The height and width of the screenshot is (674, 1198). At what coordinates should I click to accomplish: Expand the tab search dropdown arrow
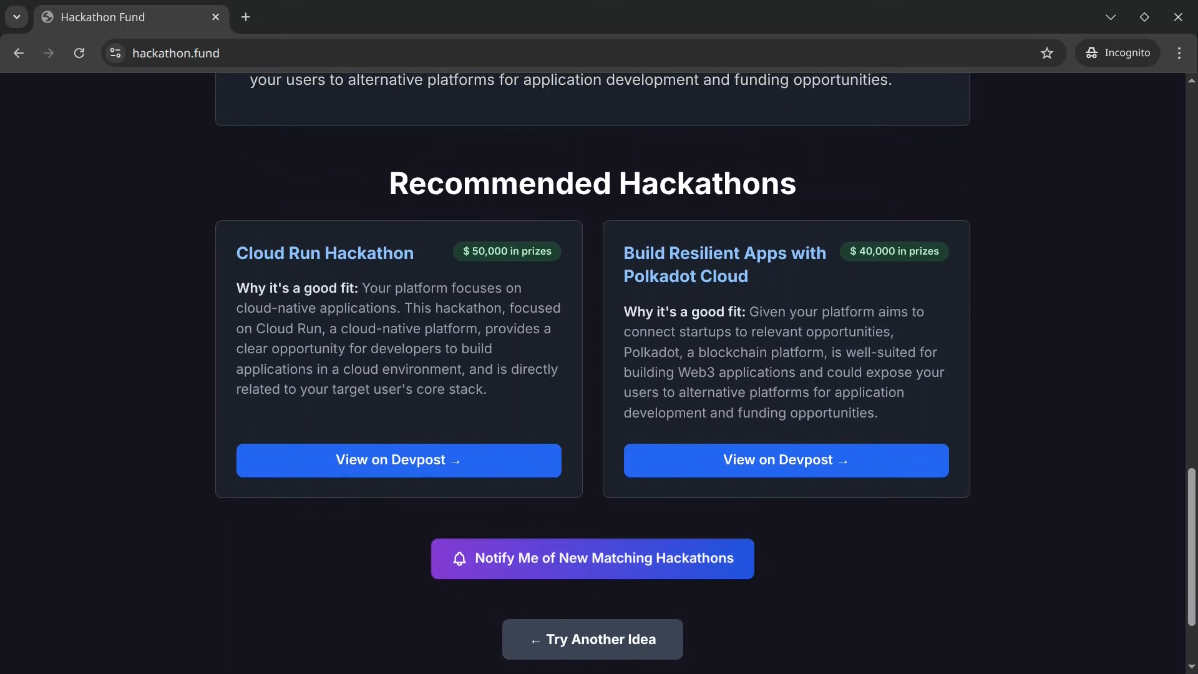point(17,17)
